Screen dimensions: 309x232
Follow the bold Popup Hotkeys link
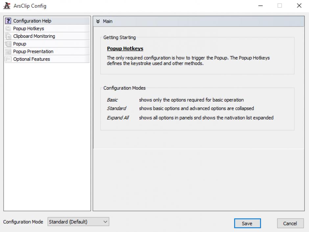(125, 48)
